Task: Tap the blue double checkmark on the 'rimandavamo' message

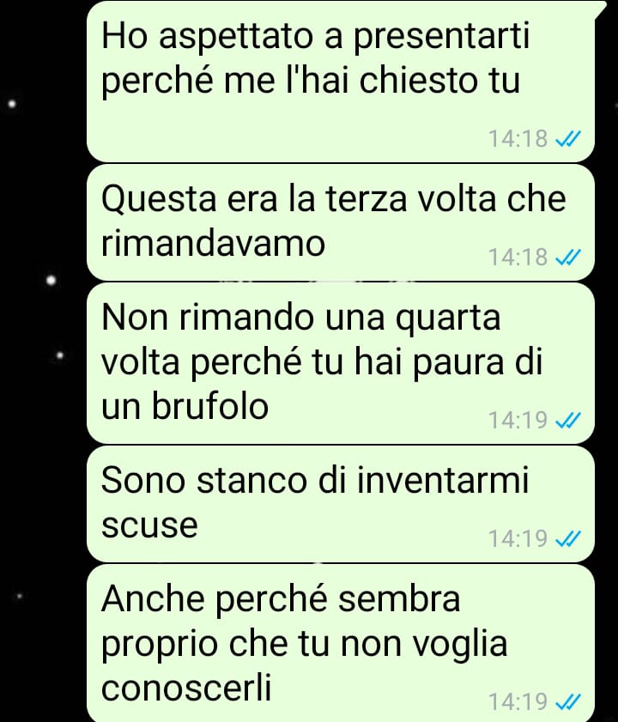Action: click(568, 257)
